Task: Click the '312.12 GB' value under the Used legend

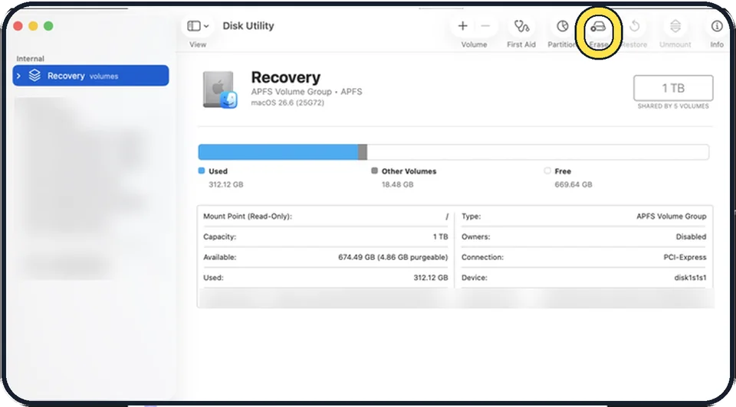Action: tap(225, 184)
